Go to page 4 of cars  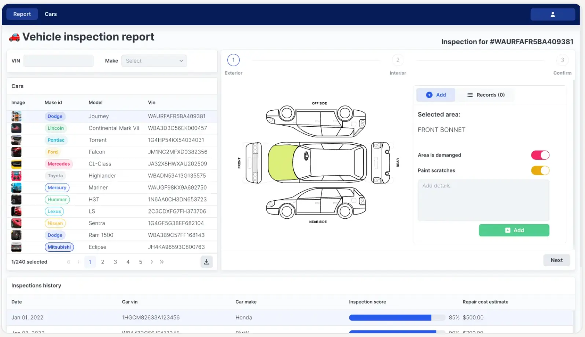coord(128,262)
